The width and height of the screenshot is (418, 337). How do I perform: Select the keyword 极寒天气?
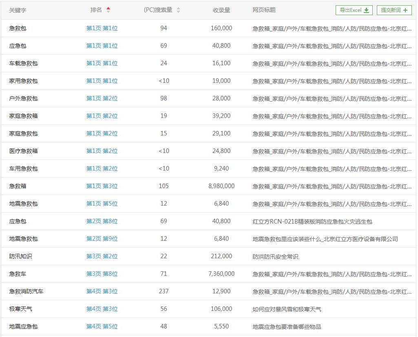click(x=20, y=309)
